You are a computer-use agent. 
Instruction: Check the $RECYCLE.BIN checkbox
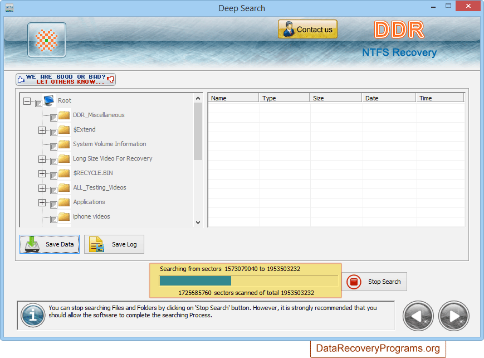coord(53,176)
